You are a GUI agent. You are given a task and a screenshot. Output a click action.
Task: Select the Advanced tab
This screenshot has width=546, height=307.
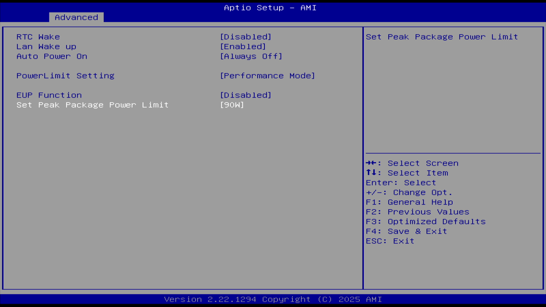coord(76,17)
